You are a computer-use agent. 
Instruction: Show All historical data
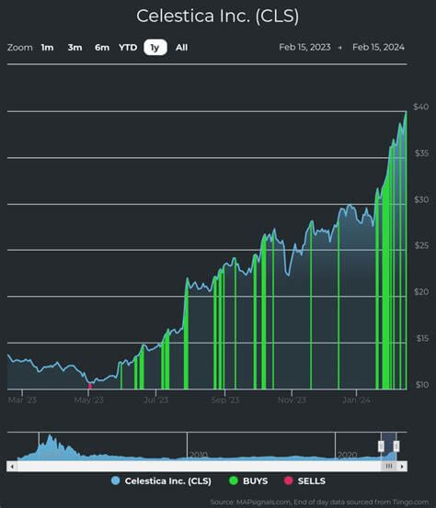[181, 48]
